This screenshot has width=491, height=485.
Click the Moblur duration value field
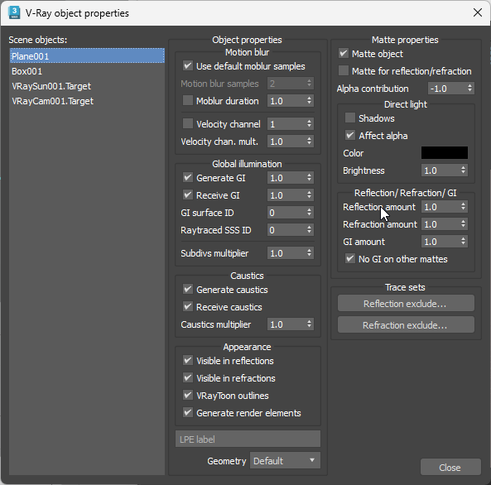(286, 101)
